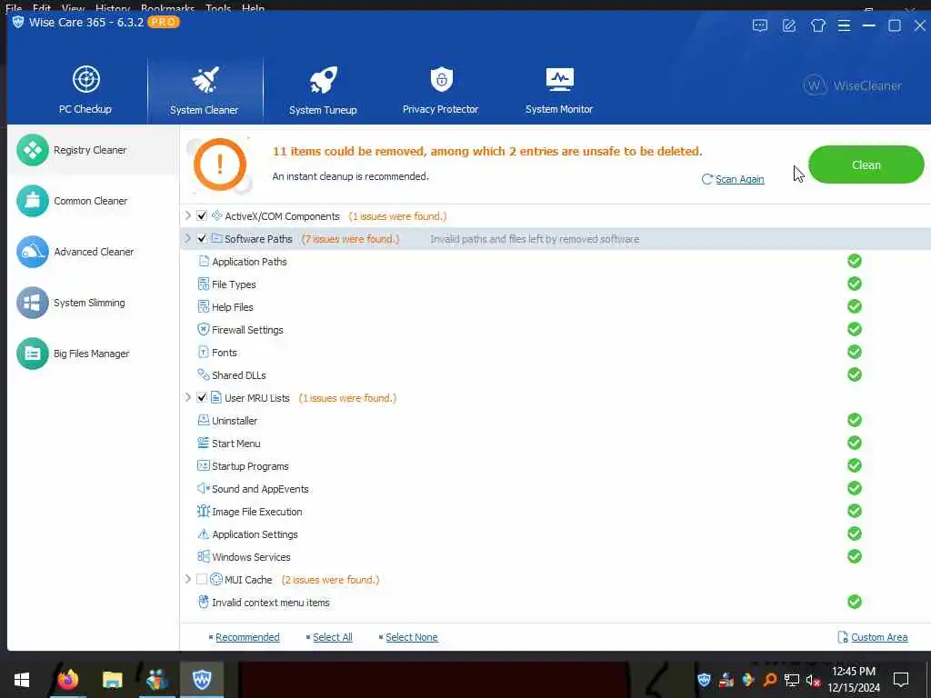
Task: Select the "7 issues were found." text
Action: click(x=350, y=239)
